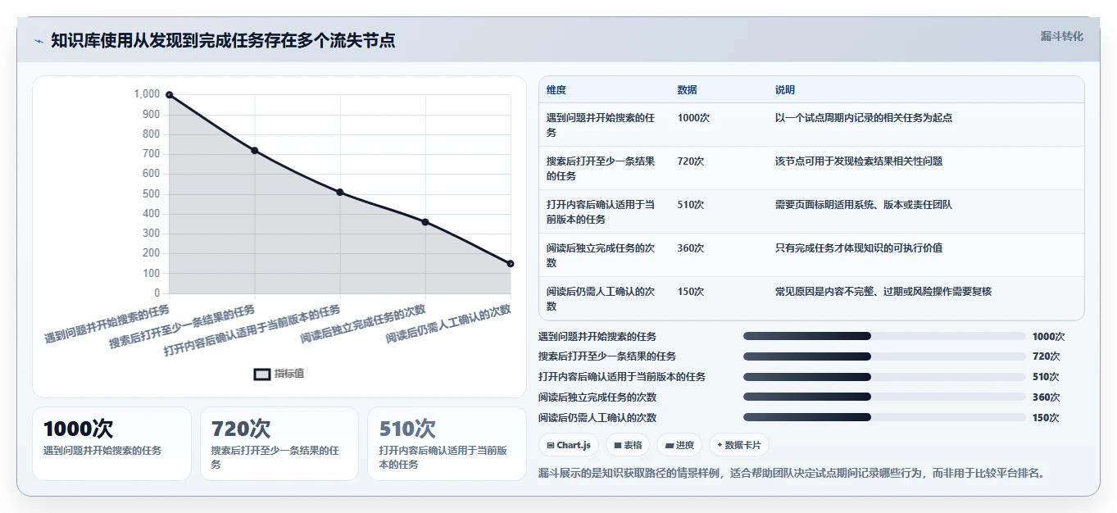
Task: Click the lightning icon beside the title
Action: pos(39,41)
